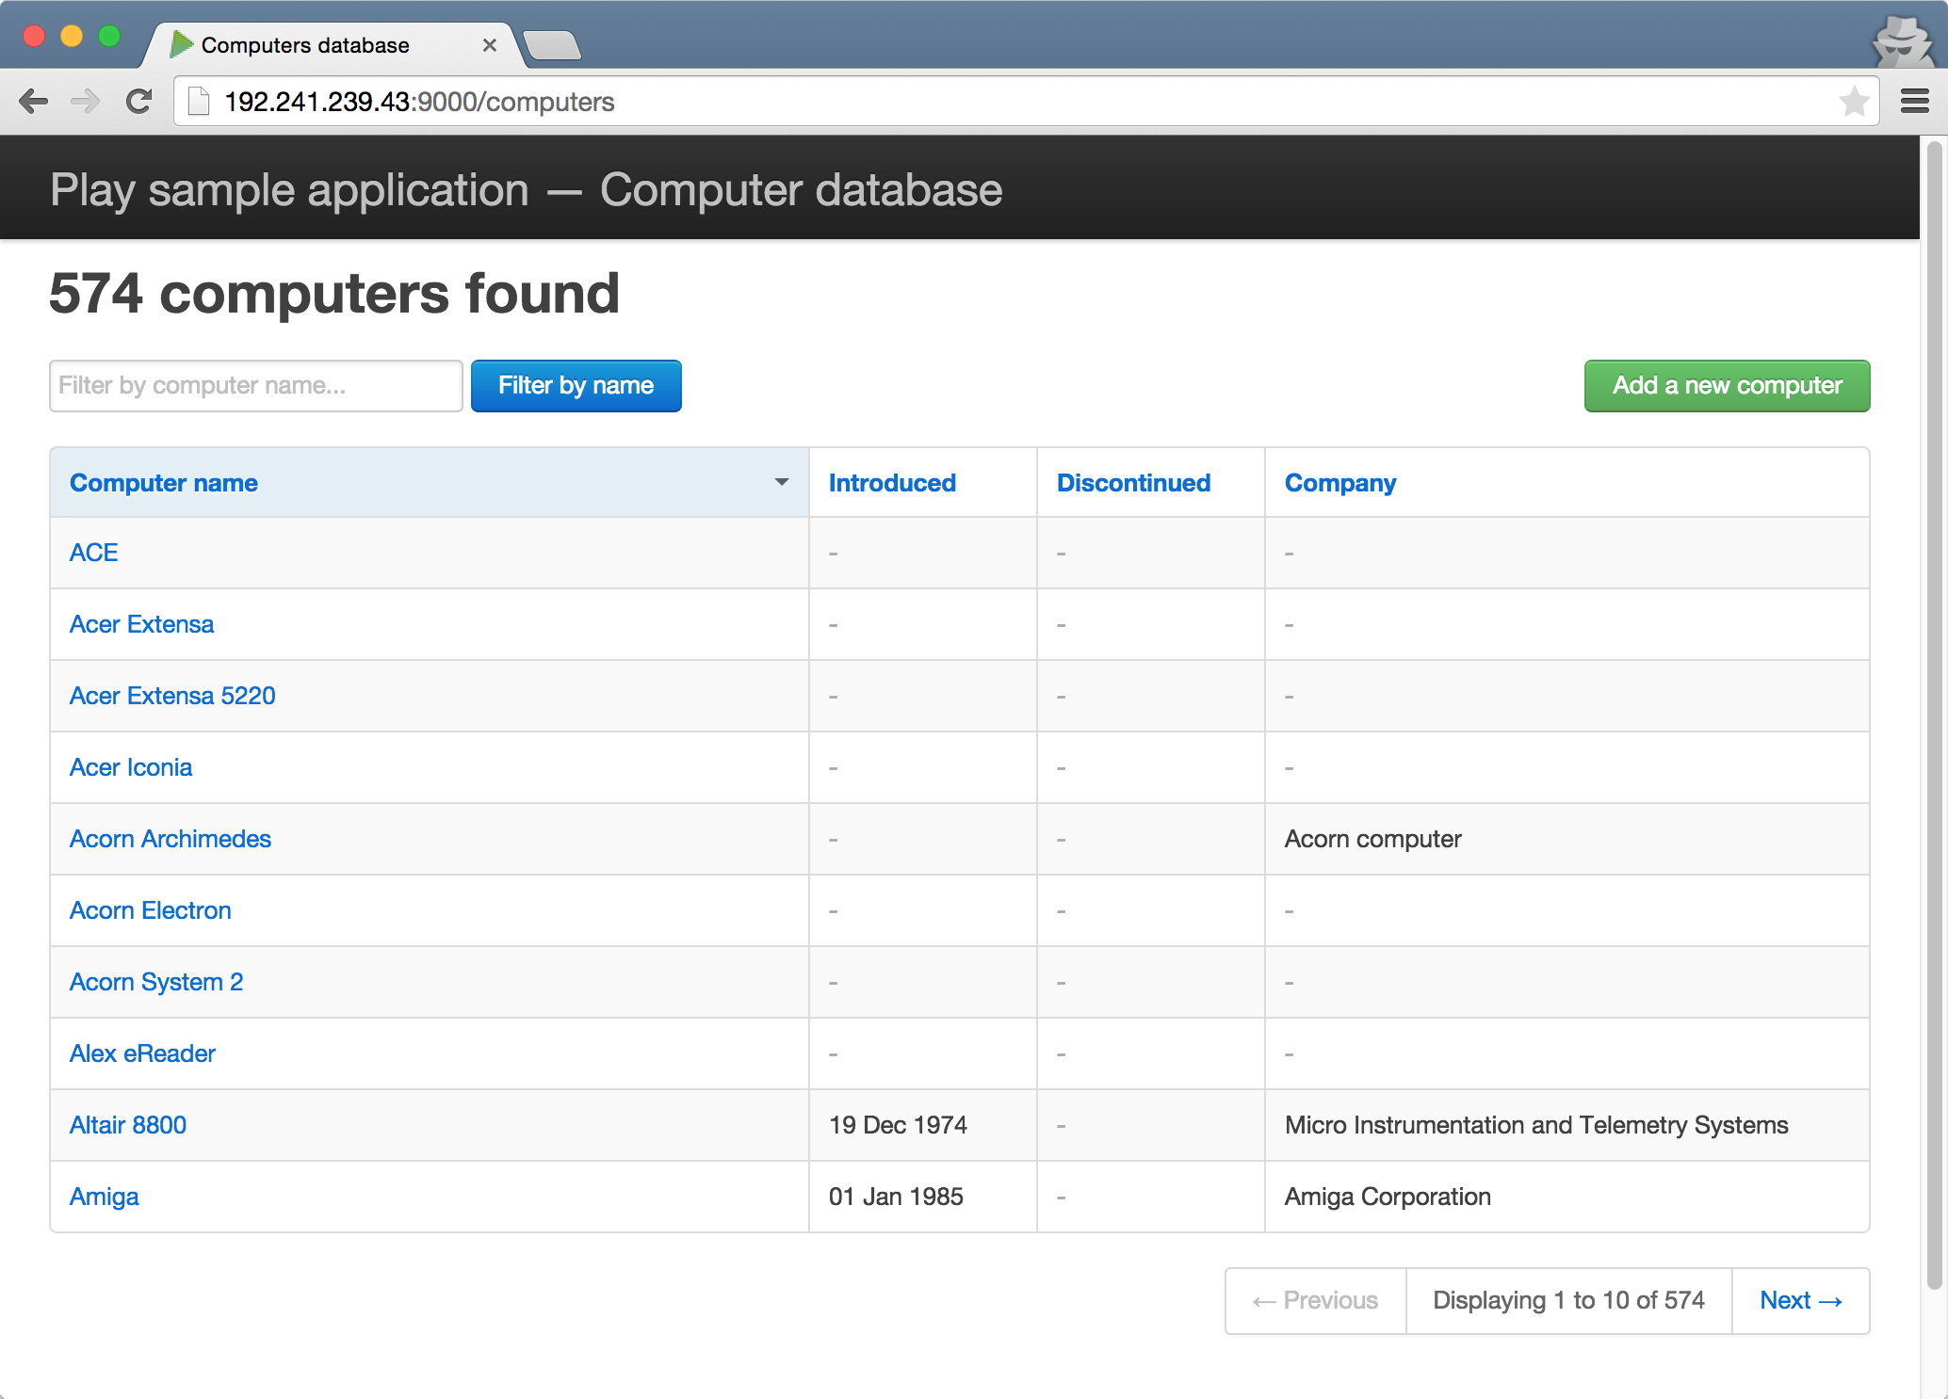Click Add a new computer button
The image size is (1948, 1399).
point(1727,386)
